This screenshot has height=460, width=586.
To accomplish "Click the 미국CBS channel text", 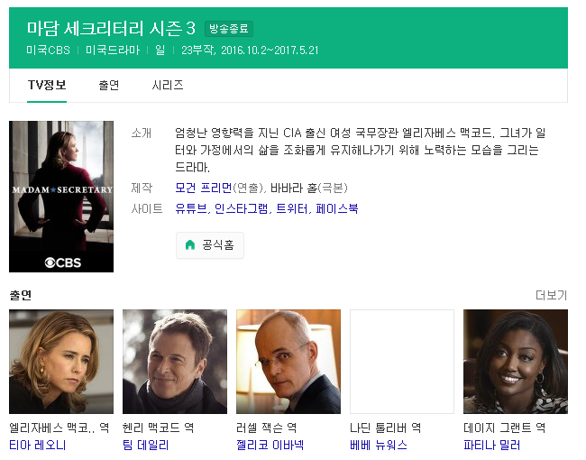I will point(48,51).
